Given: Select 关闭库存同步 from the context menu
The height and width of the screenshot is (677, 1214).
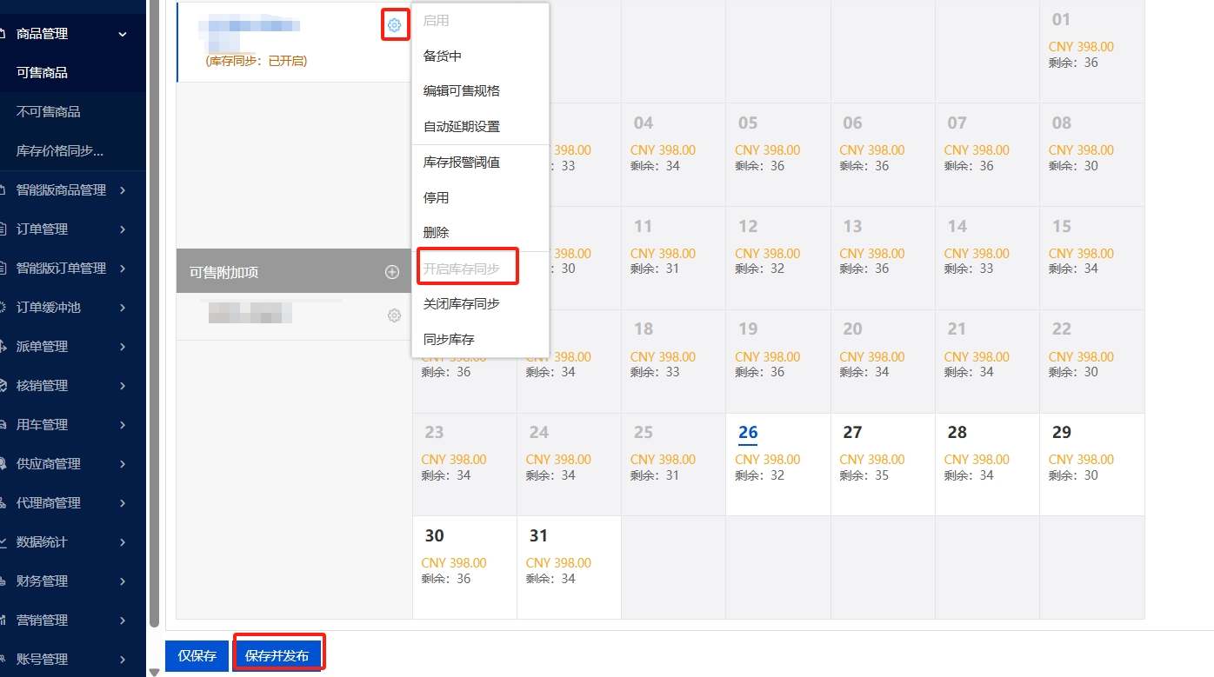Looking at the screenshot, I should click(461, 304).
